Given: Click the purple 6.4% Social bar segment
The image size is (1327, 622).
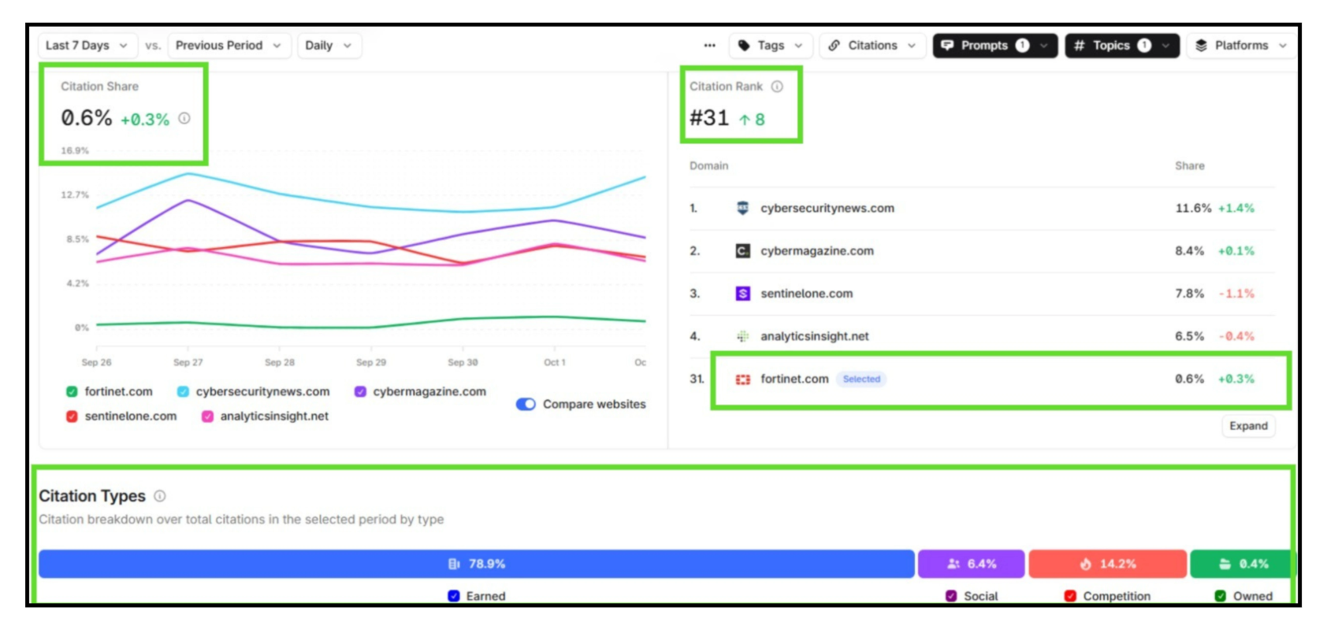Looking at the screenshot, I should tap(971, 564).
